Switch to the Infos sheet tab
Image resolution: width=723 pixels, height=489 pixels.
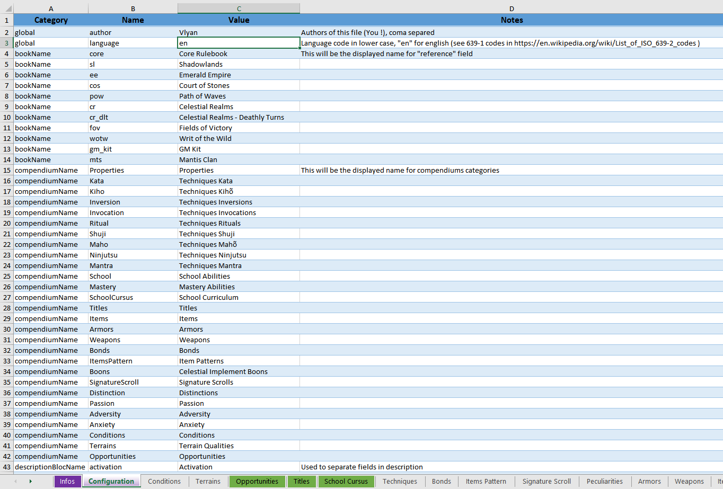click(x=67, y=482)
